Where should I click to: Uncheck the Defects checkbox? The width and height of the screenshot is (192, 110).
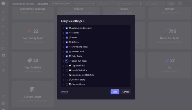[x=67, y=42]
